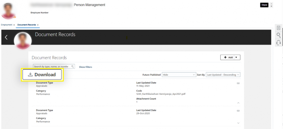
Task: Close the Document Records tab with its x
Action: click(38, 25)
